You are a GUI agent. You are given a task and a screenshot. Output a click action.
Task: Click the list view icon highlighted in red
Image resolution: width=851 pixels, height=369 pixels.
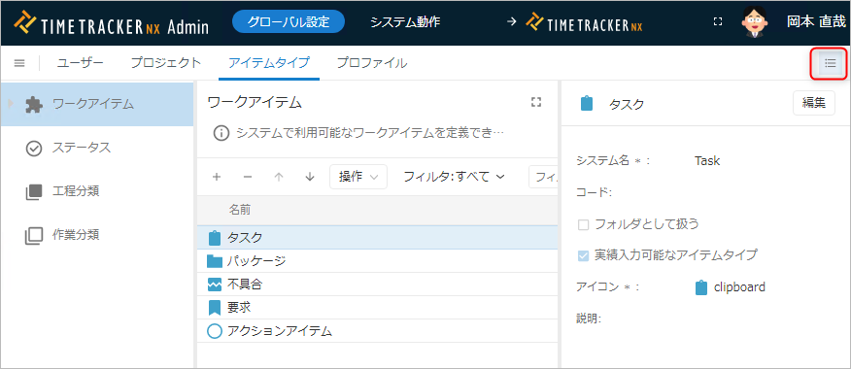click(x=830, y=63)
